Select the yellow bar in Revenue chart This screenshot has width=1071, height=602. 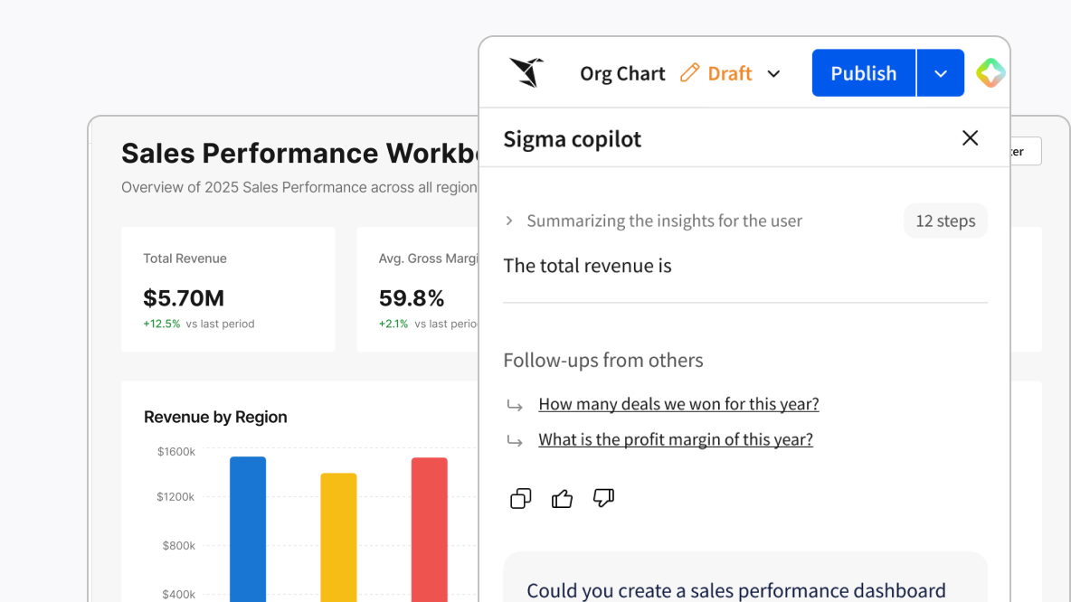tap(338, 537)
